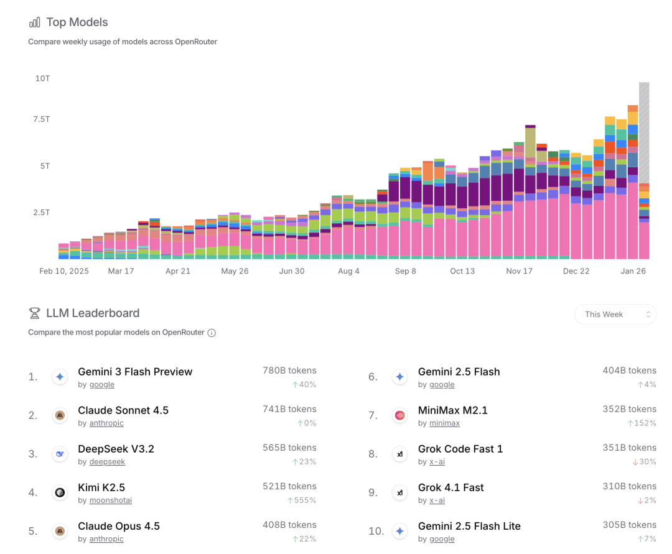
Task: Open the Grok 4.1 Fast model page
Action: pos(451,487)
